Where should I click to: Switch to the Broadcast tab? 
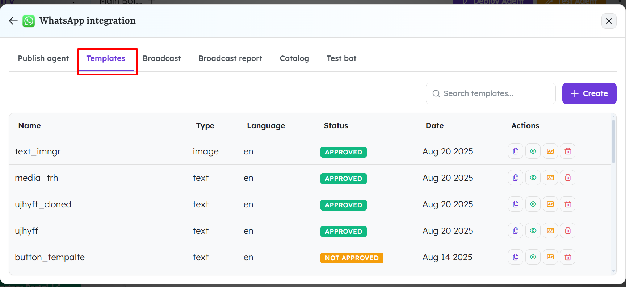pos(162,58)
